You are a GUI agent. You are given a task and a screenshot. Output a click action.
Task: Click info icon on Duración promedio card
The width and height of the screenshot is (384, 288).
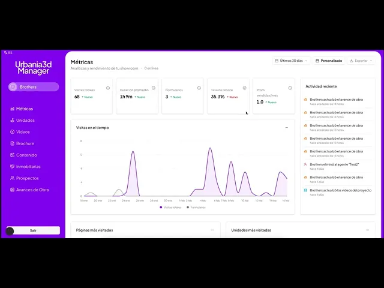tap(154, 88)
